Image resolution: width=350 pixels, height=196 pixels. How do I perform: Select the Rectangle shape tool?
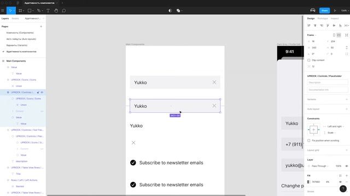30,11
